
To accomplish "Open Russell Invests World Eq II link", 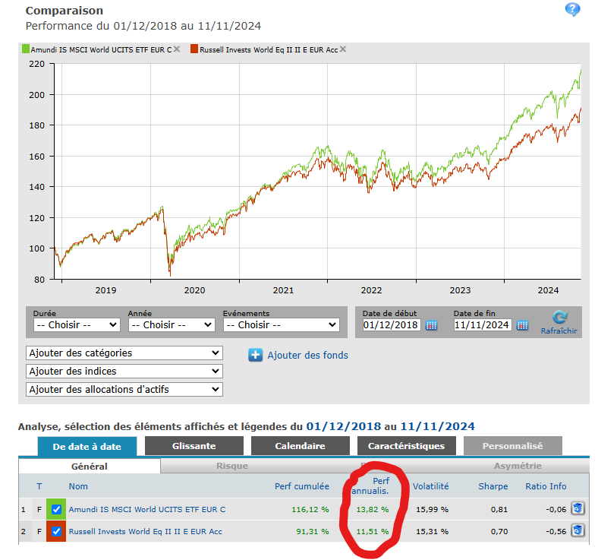I will coord(145,531).
